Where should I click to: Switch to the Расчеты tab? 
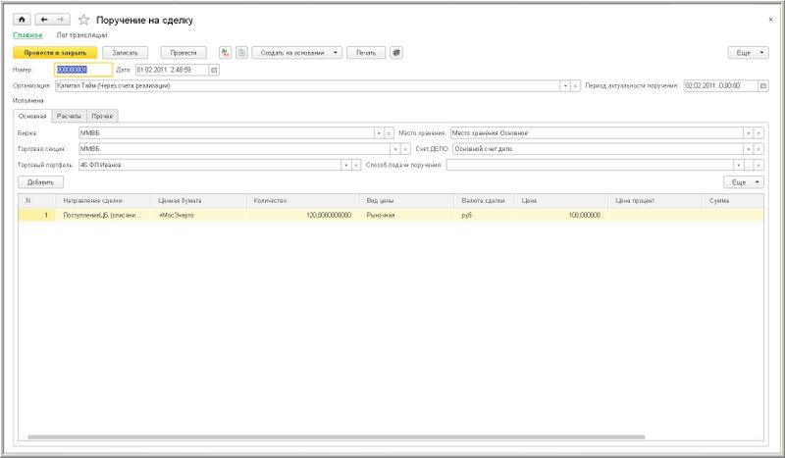click(x=69, y=116)
